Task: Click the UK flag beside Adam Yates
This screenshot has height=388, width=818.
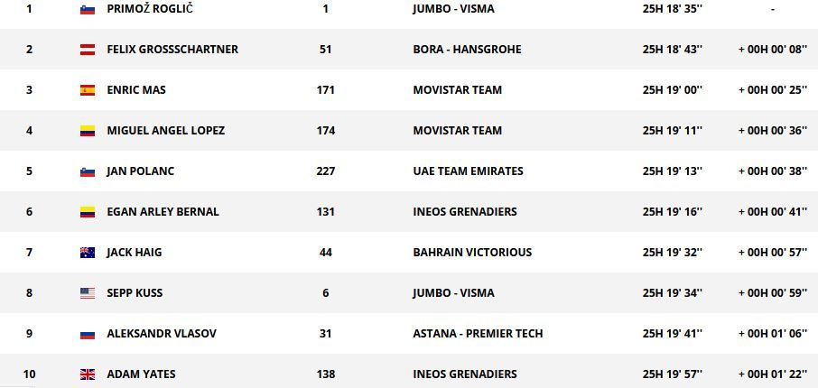Action: (x=87, y=374)
